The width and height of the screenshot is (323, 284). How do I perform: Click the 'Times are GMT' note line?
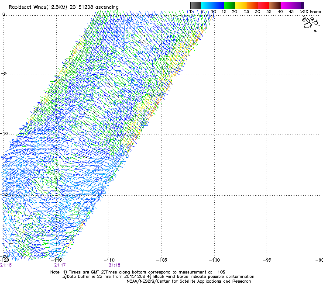coord(138,272)
